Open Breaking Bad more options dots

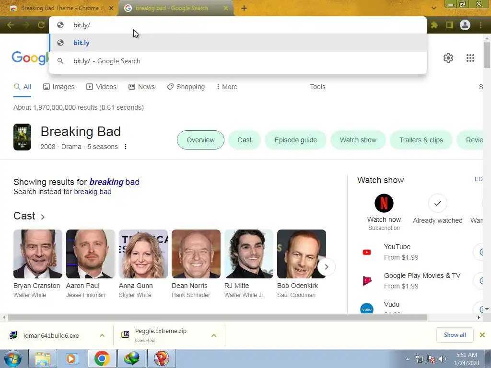coord(126,147)
